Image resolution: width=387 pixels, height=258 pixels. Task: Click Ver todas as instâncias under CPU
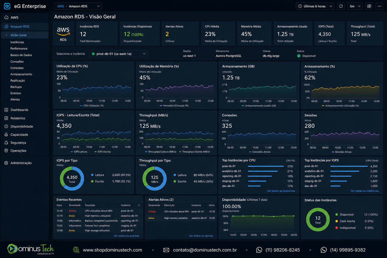tap(281, 191)
